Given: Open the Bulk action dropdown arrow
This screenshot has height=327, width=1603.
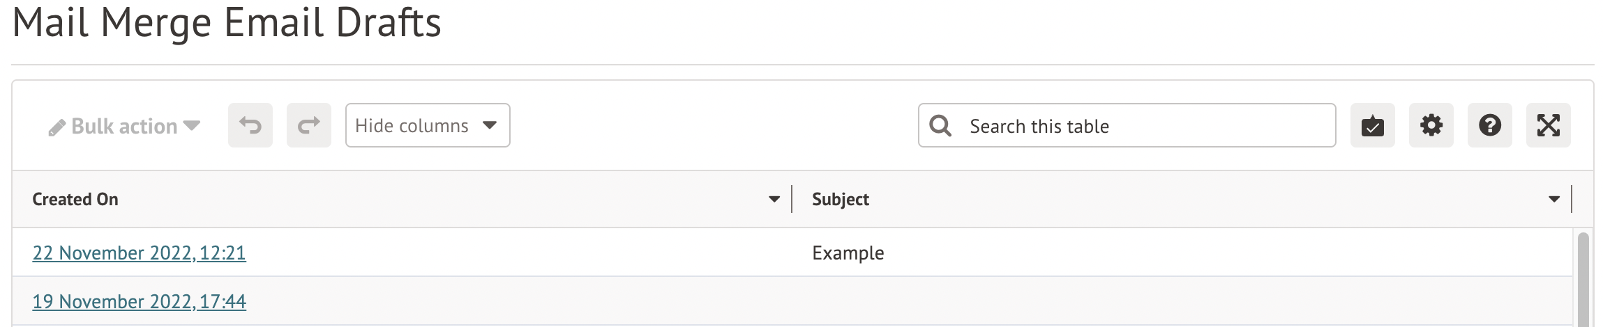Looking at the screenshot, I should 192,126.
